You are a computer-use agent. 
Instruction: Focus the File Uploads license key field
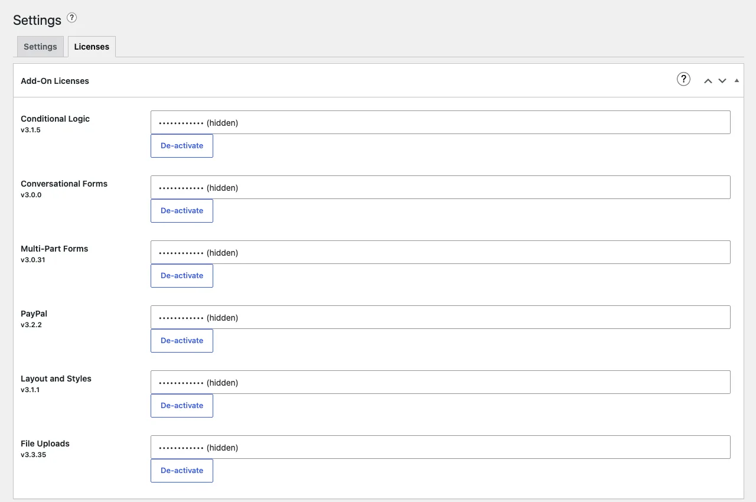tap(441, 447)
